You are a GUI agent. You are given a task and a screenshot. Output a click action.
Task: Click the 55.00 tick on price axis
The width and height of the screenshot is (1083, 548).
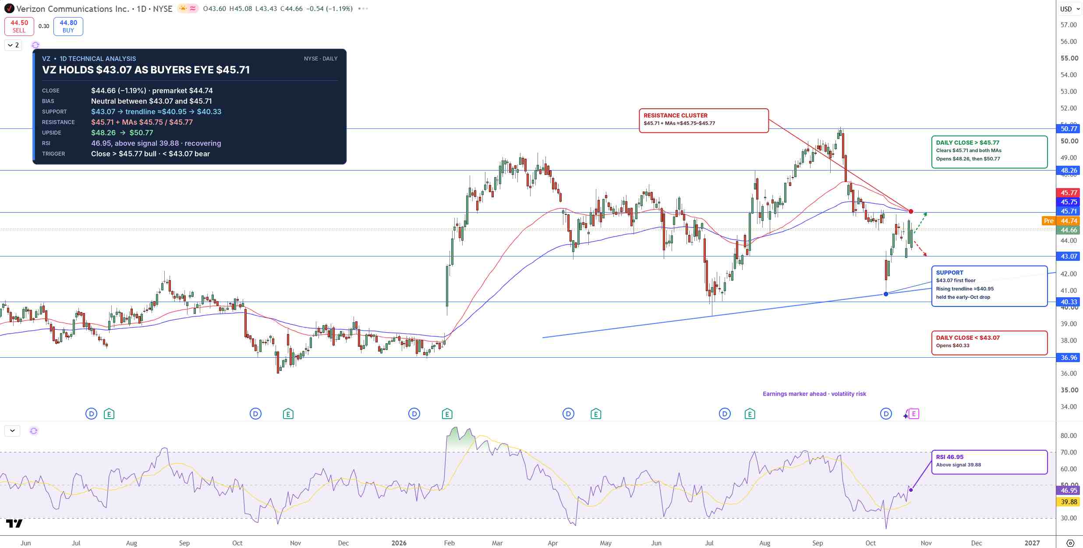pyautogui.click(x=1069, y=58)
